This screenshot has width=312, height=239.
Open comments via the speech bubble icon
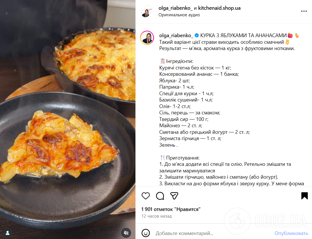[x=160, y=196]
